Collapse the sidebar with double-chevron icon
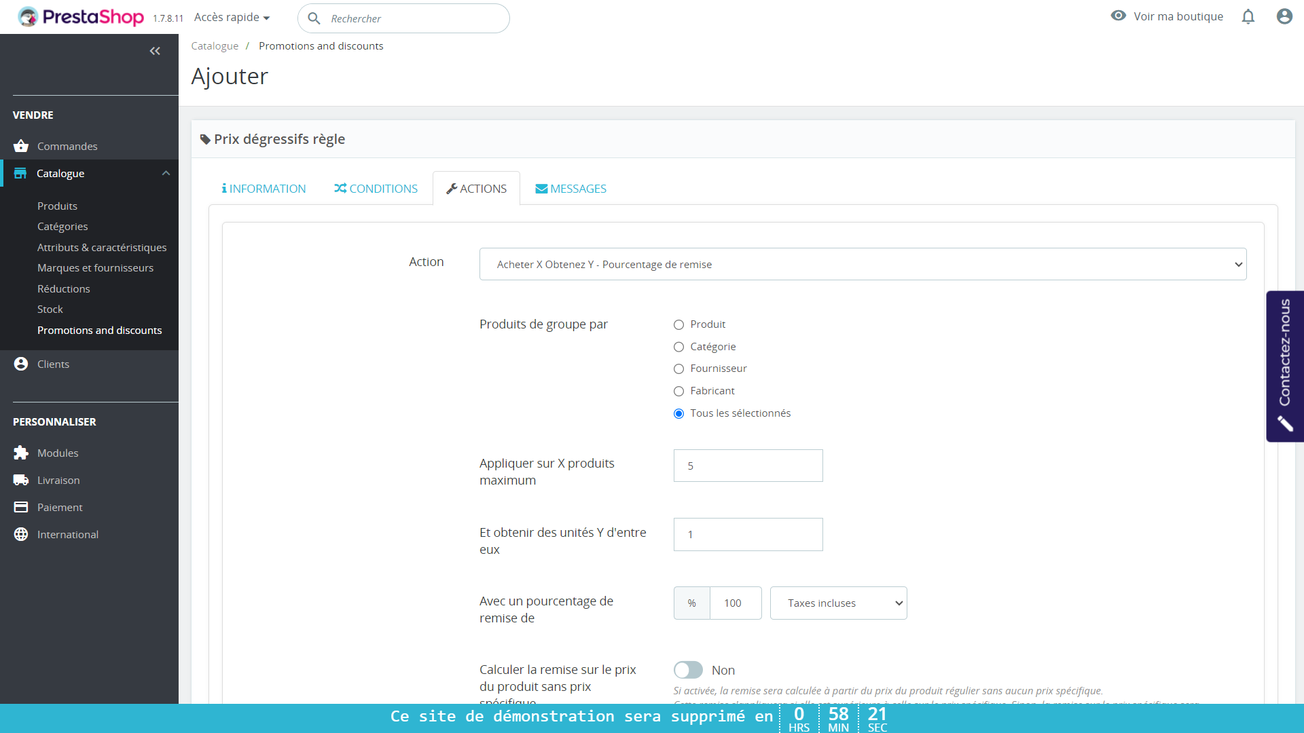This screenshot has width=1304, height=733. click(x=155, y=51)
